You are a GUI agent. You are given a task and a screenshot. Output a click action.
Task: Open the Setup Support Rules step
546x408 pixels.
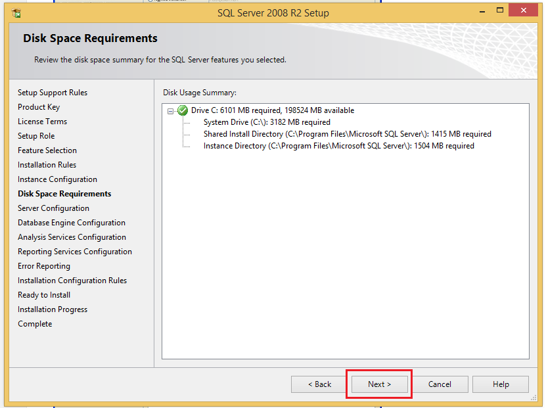[x=52, y=92]
